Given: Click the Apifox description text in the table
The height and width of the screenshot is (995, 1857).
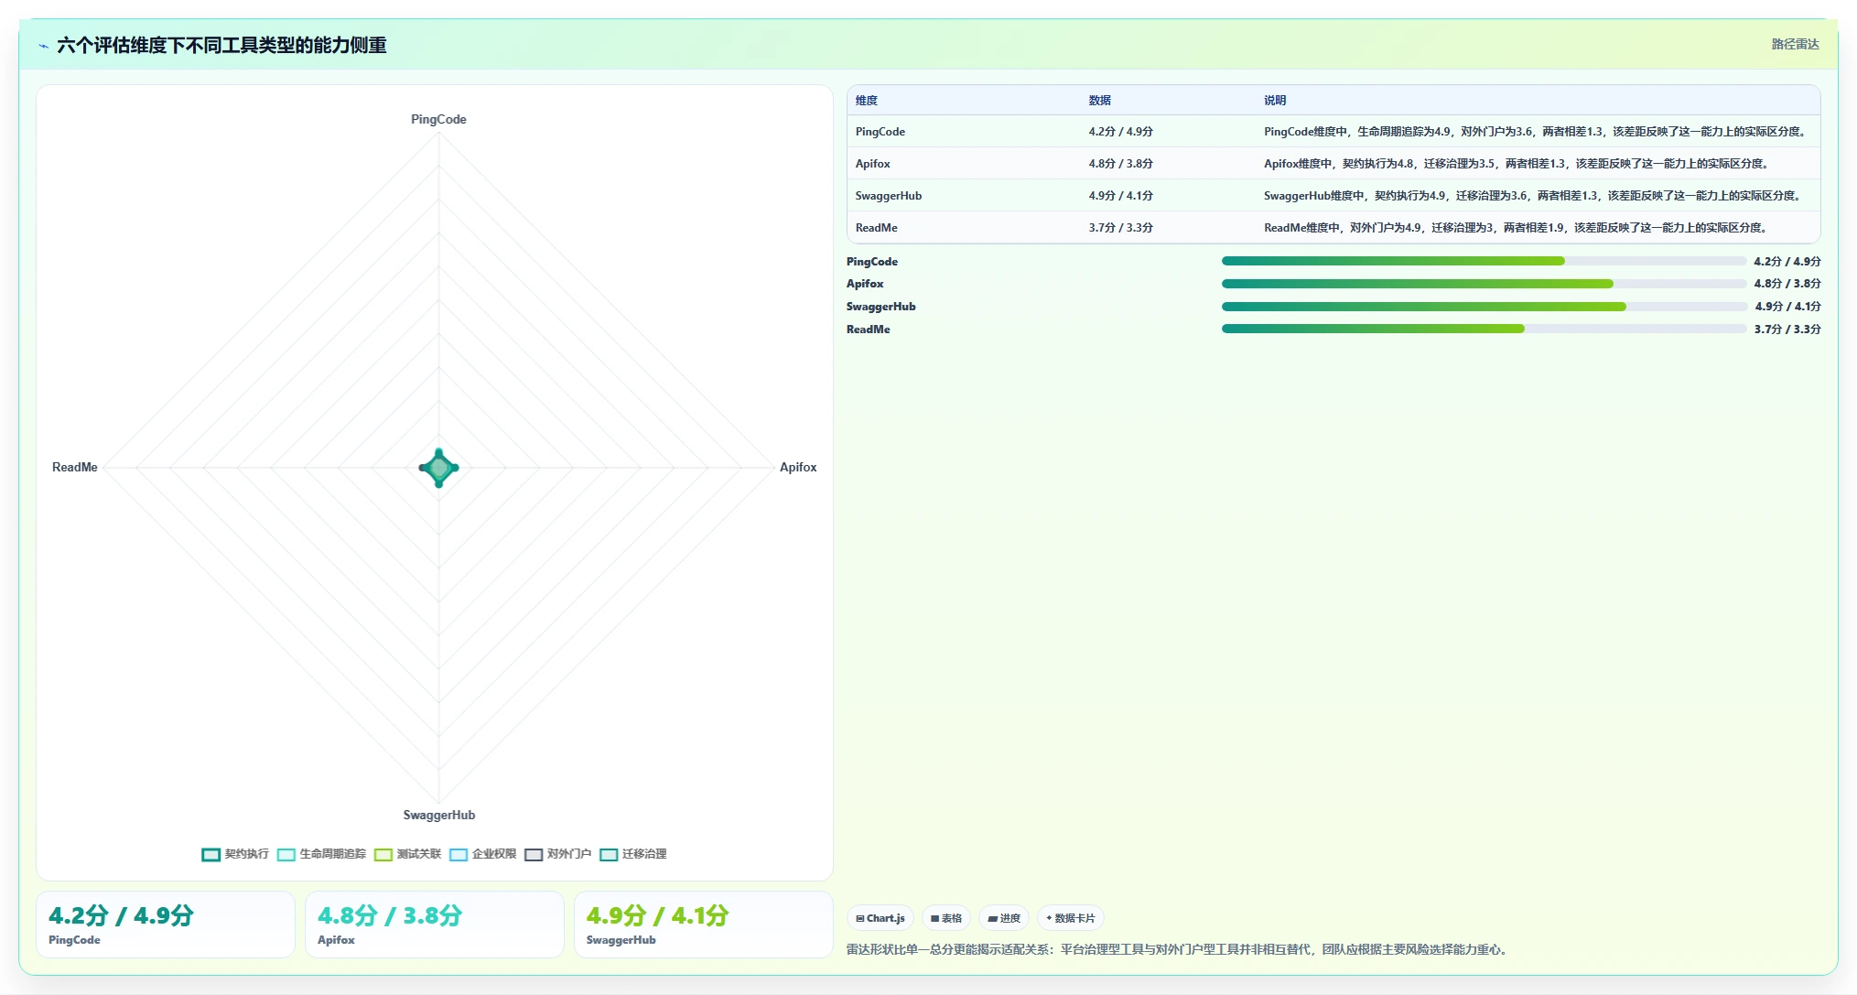Looking at the screenshot, I should [x=1518, y=164].
